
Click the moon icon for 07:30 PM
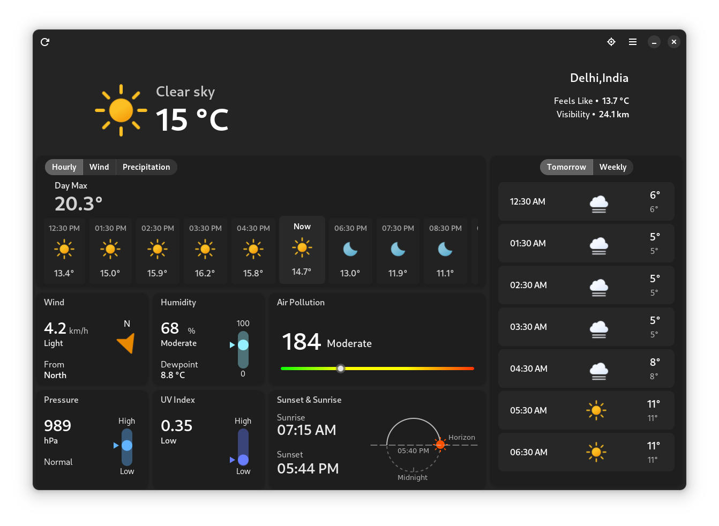(398, 249)
